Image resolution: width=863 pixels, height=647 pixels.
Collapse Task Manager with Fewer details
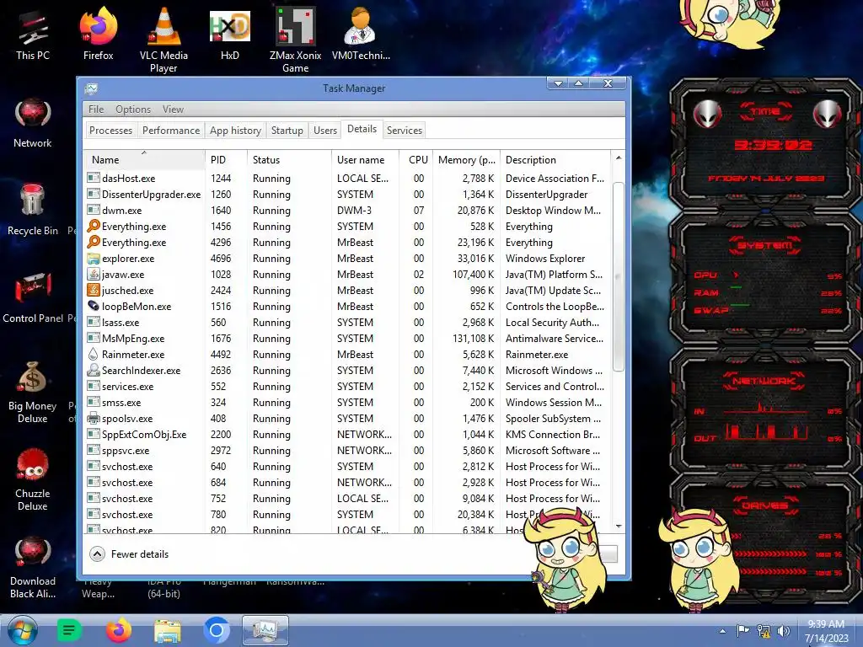[x=130, y=554]
